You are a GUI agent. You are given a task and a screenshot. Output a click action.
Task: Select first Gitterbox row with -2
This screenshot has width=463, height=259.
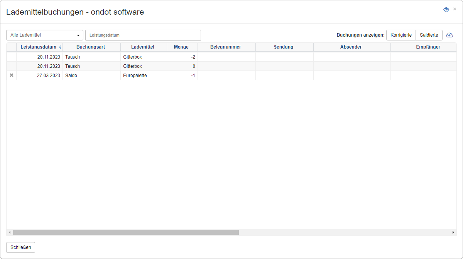click(135, 57)
